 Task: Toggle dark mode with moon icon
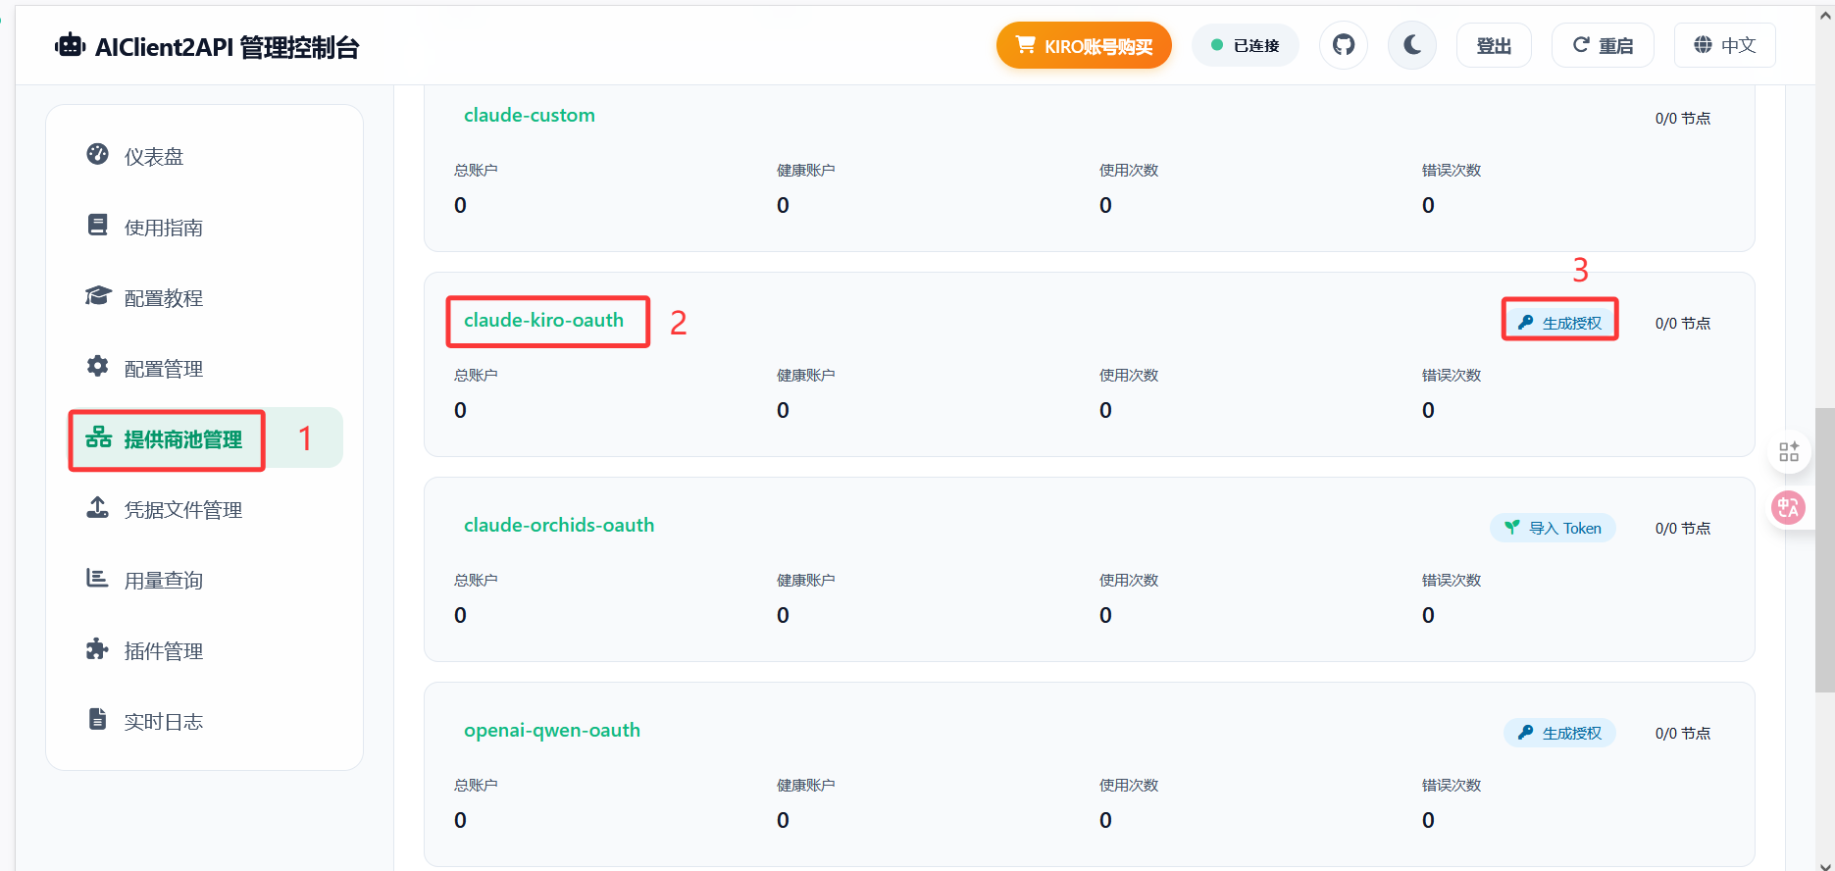1412,45
